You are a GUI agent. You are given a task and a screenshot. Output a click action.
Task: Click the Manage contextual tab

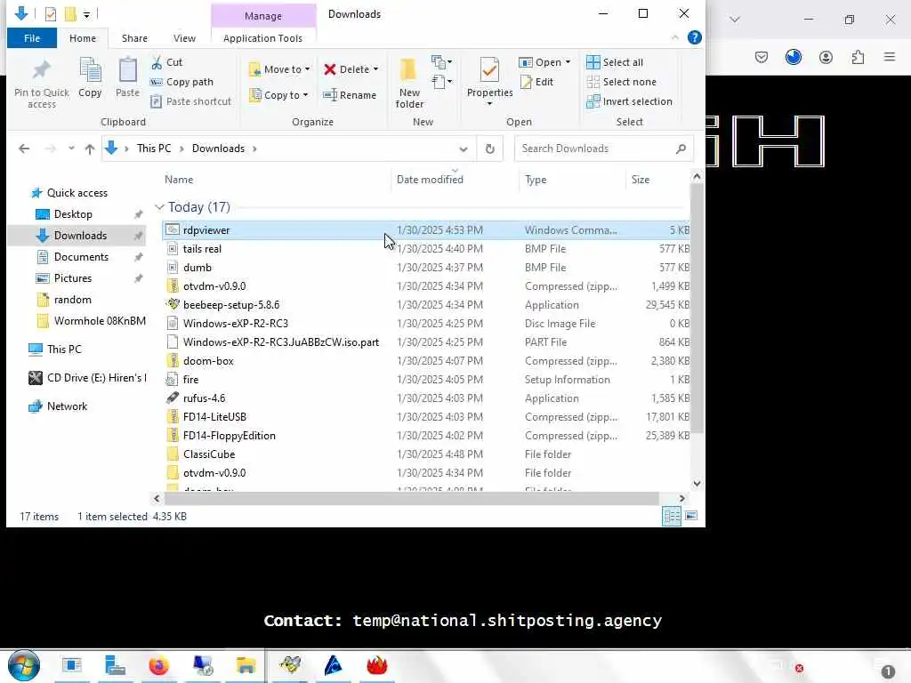[x=263, y=16]
